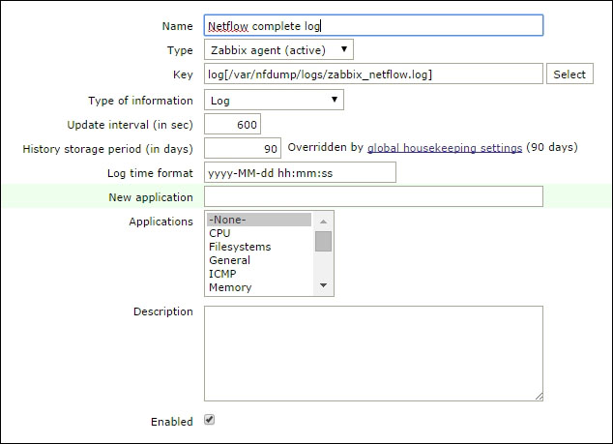Click the Update interval field
The height and width of the screenshot is (444, 613).
[232, 125]
